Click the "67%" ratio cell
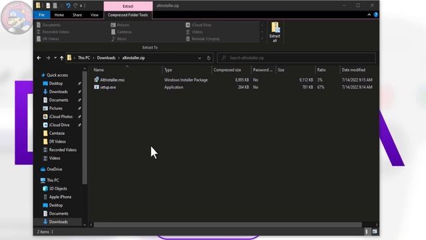The height and width of the screenshot is (240, 426). click(x=321, y=87)
